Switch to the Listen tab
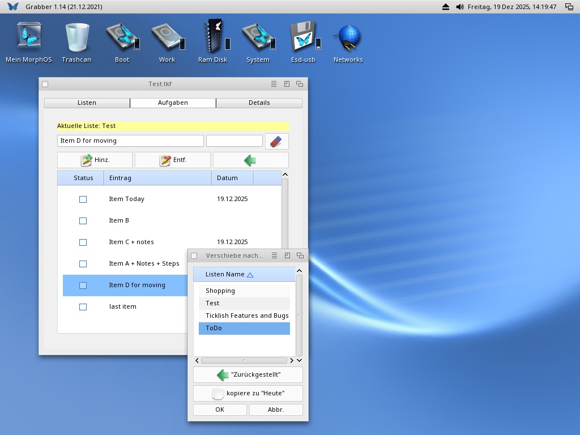The width and height of the screenshot is (580, 435). pyautogui.click(x=87, y=103)
